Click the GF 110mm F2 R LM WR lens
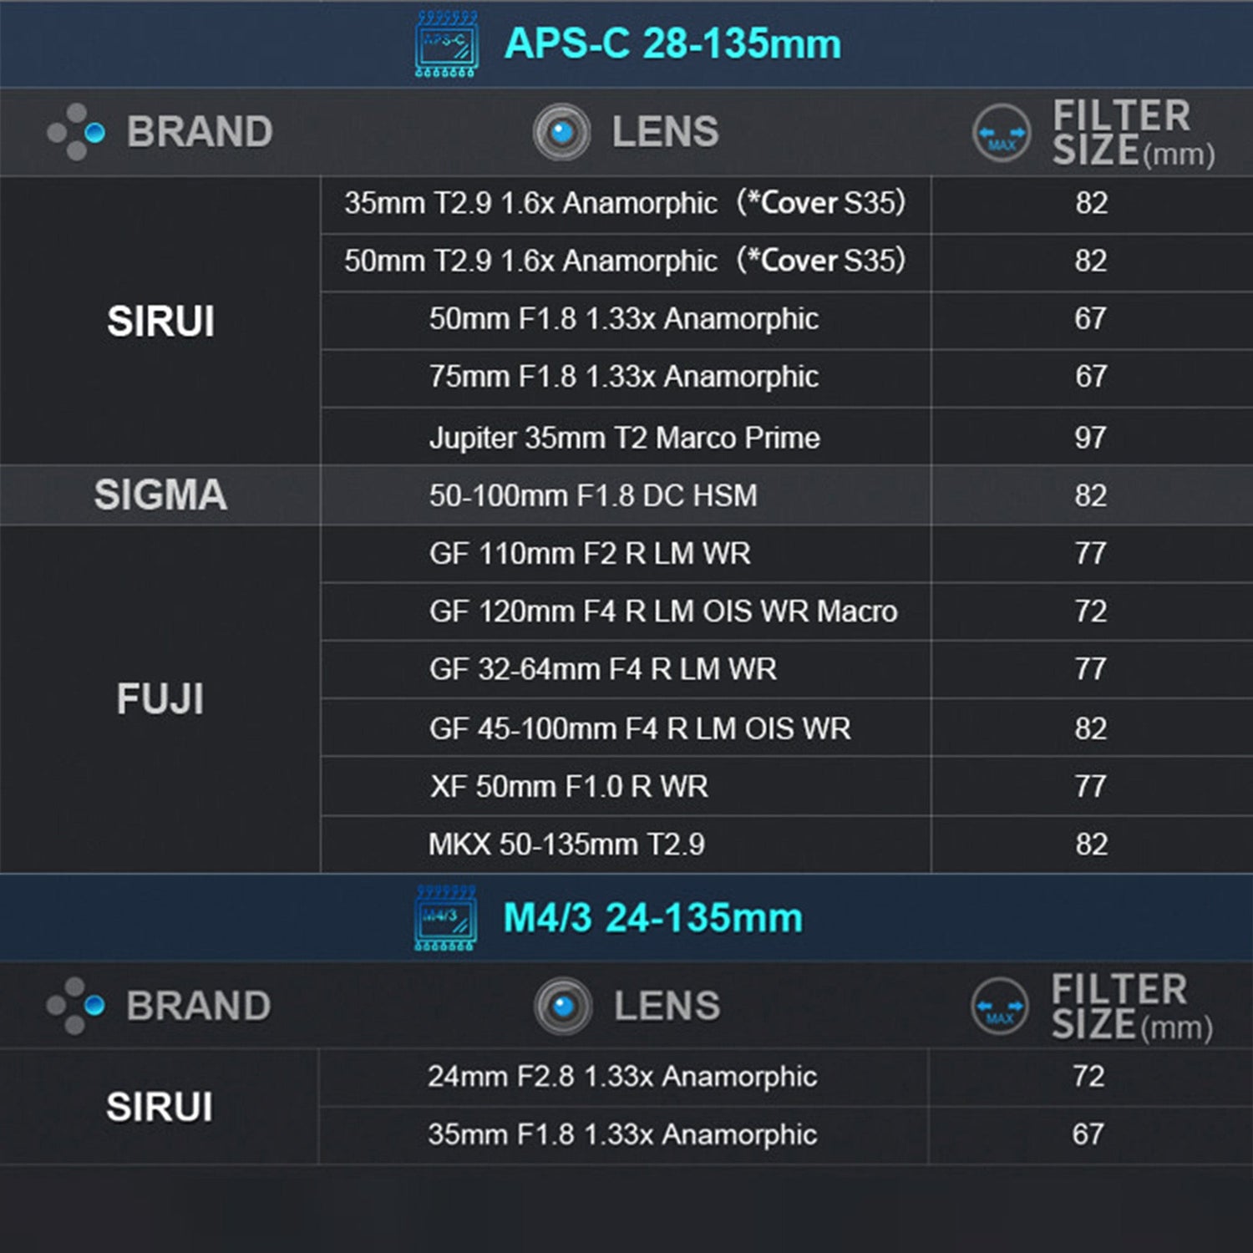This screenshot has width=1253, height=1253. [590, 553]
